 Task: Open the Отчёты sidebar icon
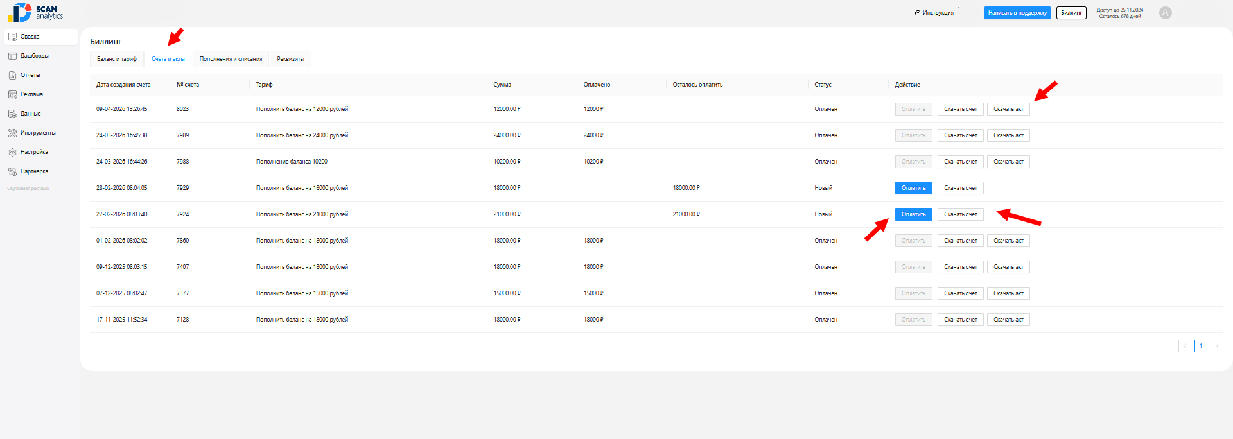12,75
